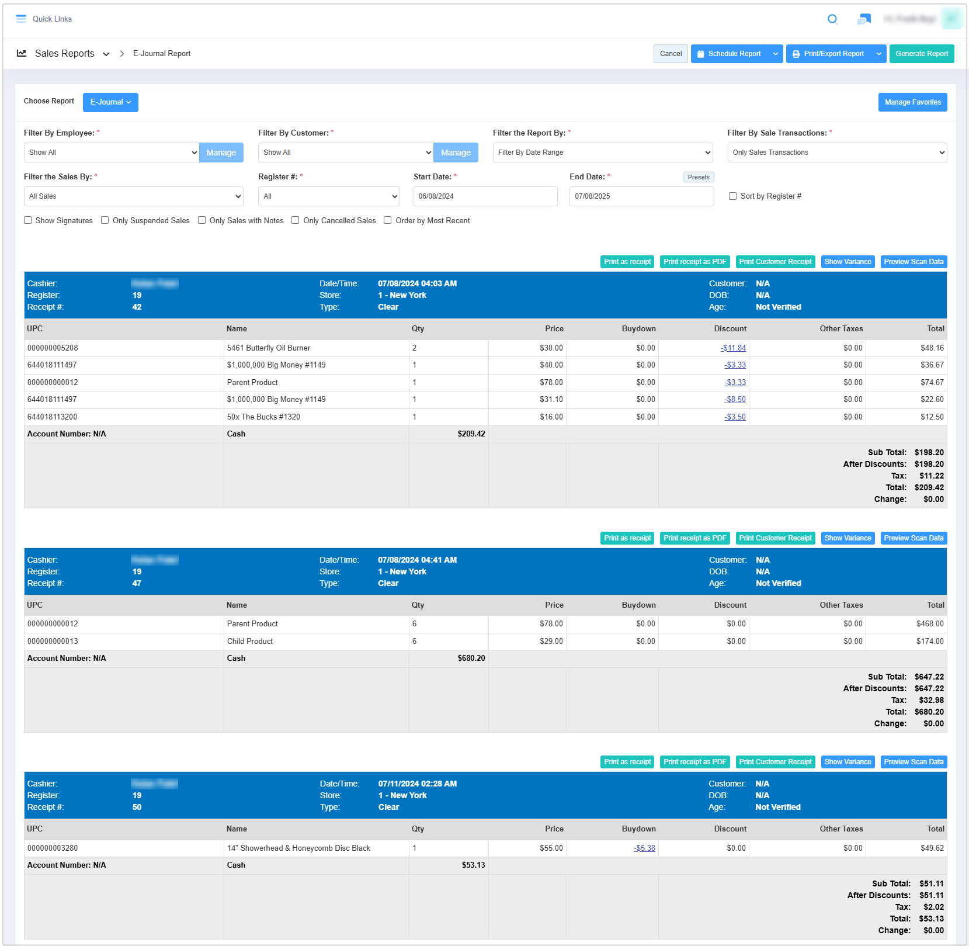Open the chat messages icon in header
Image resolution: width=969 pixels, height=946 pixels.
(x=864, y=19)
